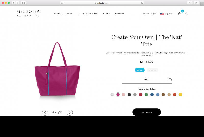Open the Shop menu
Viewport: 204px width, 137px height.
(x=70, y=14)
